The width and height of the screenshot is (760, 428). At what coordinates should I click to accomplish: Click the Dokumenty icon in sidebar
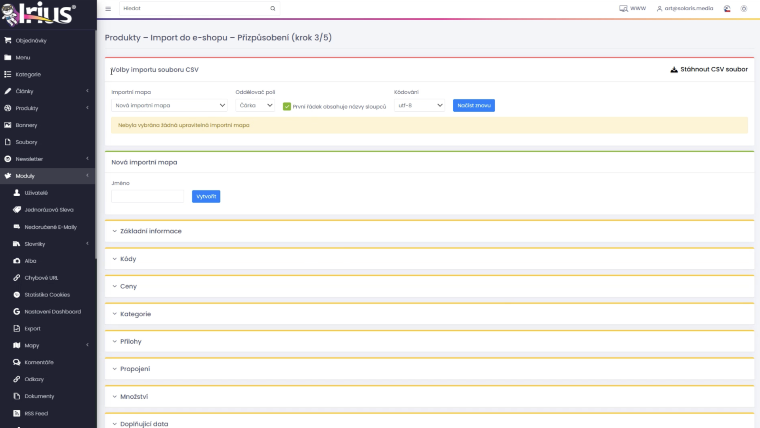pos(17,396)
